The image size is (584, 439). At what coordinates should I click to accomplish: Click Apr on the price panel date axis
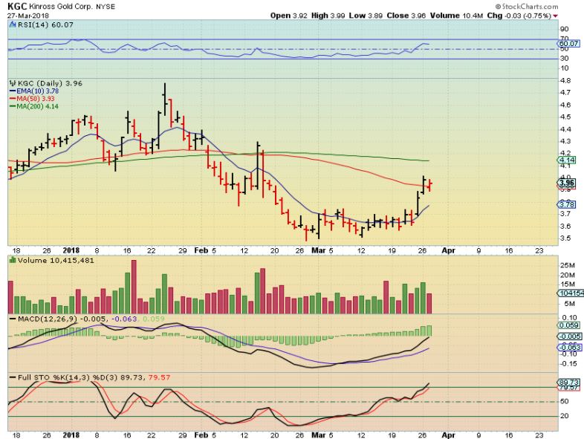449,250
